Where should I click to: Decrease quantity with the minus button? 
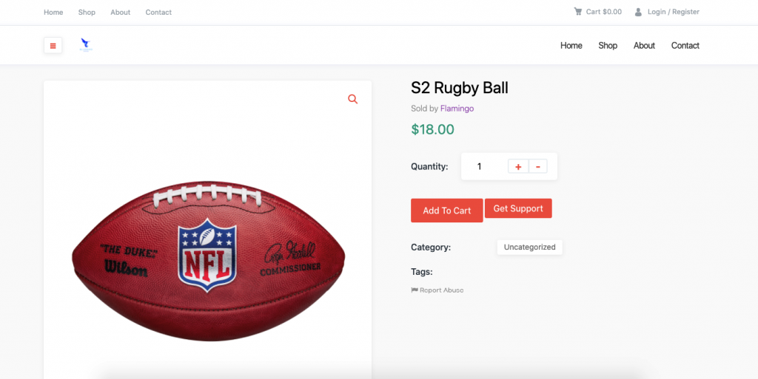pyautogui.click(x=537, y=167)
